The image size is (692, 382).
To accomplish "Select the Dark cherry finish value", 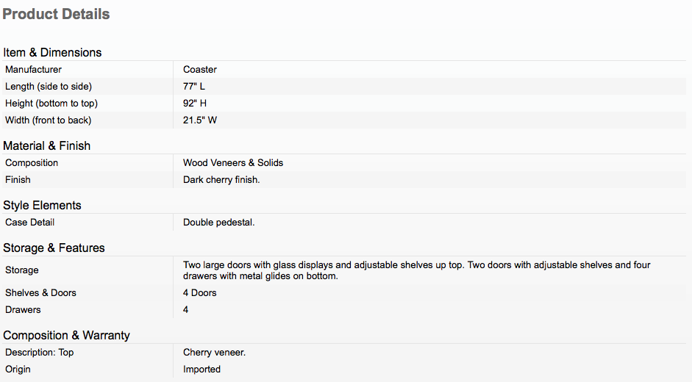I will [221, 179].
